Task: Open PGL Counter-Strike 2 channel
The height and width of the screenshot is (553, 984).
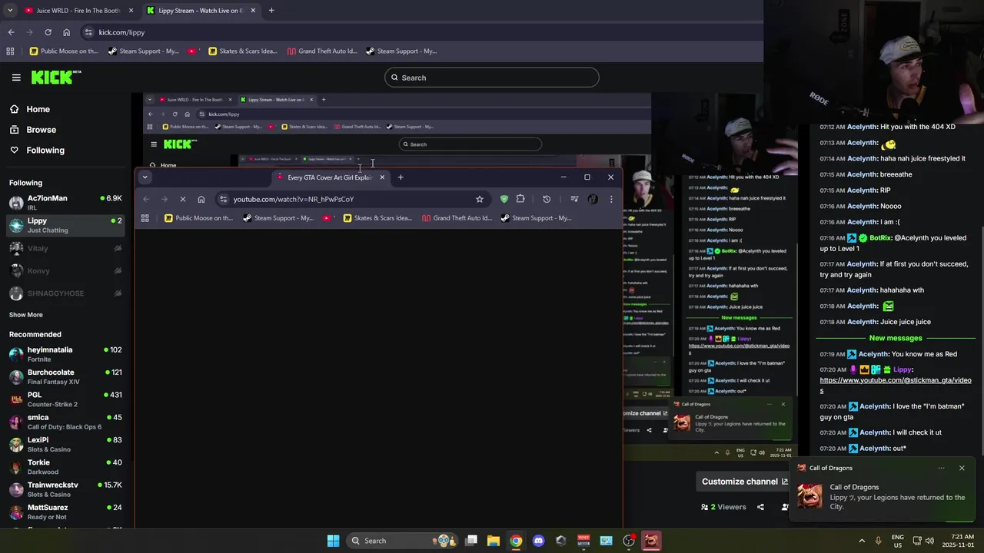Action: click(x=66, y=399)
